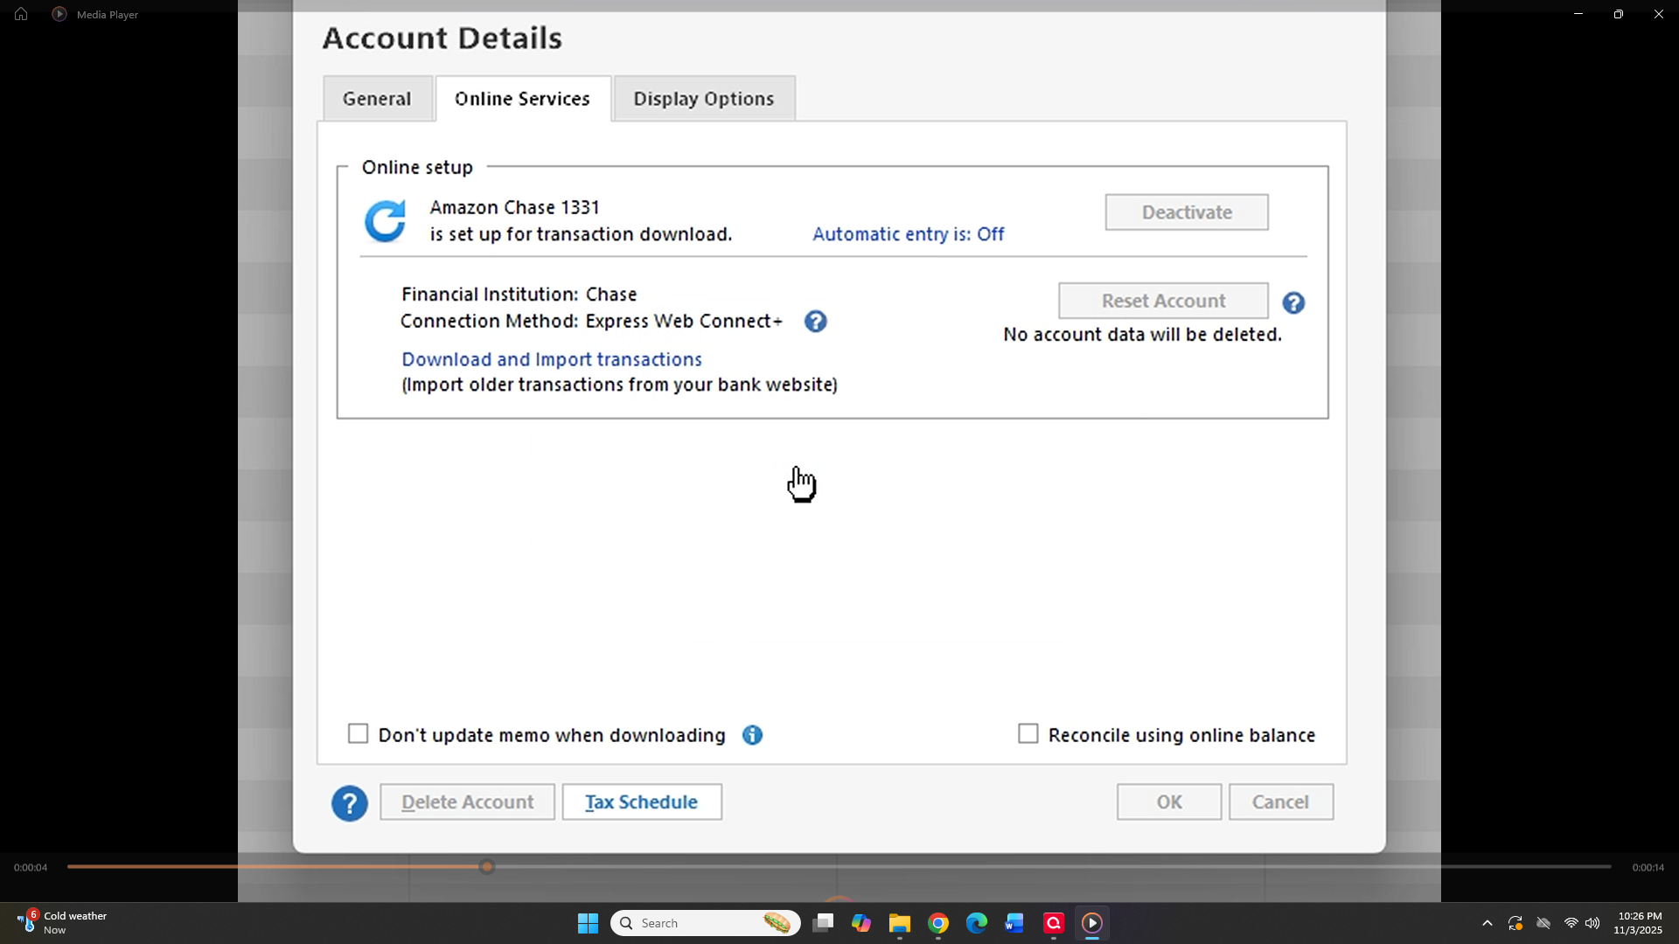Click the Deactivate button
Viewport: 1679px width, 944px height.
[x=1186, y=212]
